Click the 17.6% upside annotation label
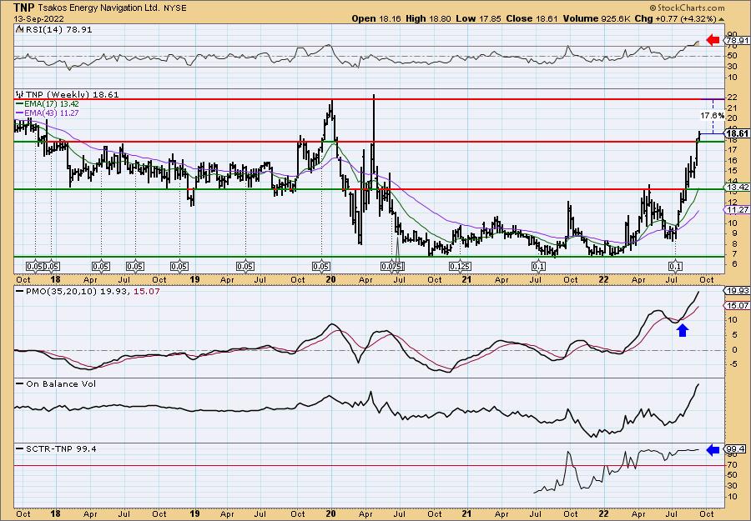This screenshot has height=521, width=751. [x=713, y=116]
